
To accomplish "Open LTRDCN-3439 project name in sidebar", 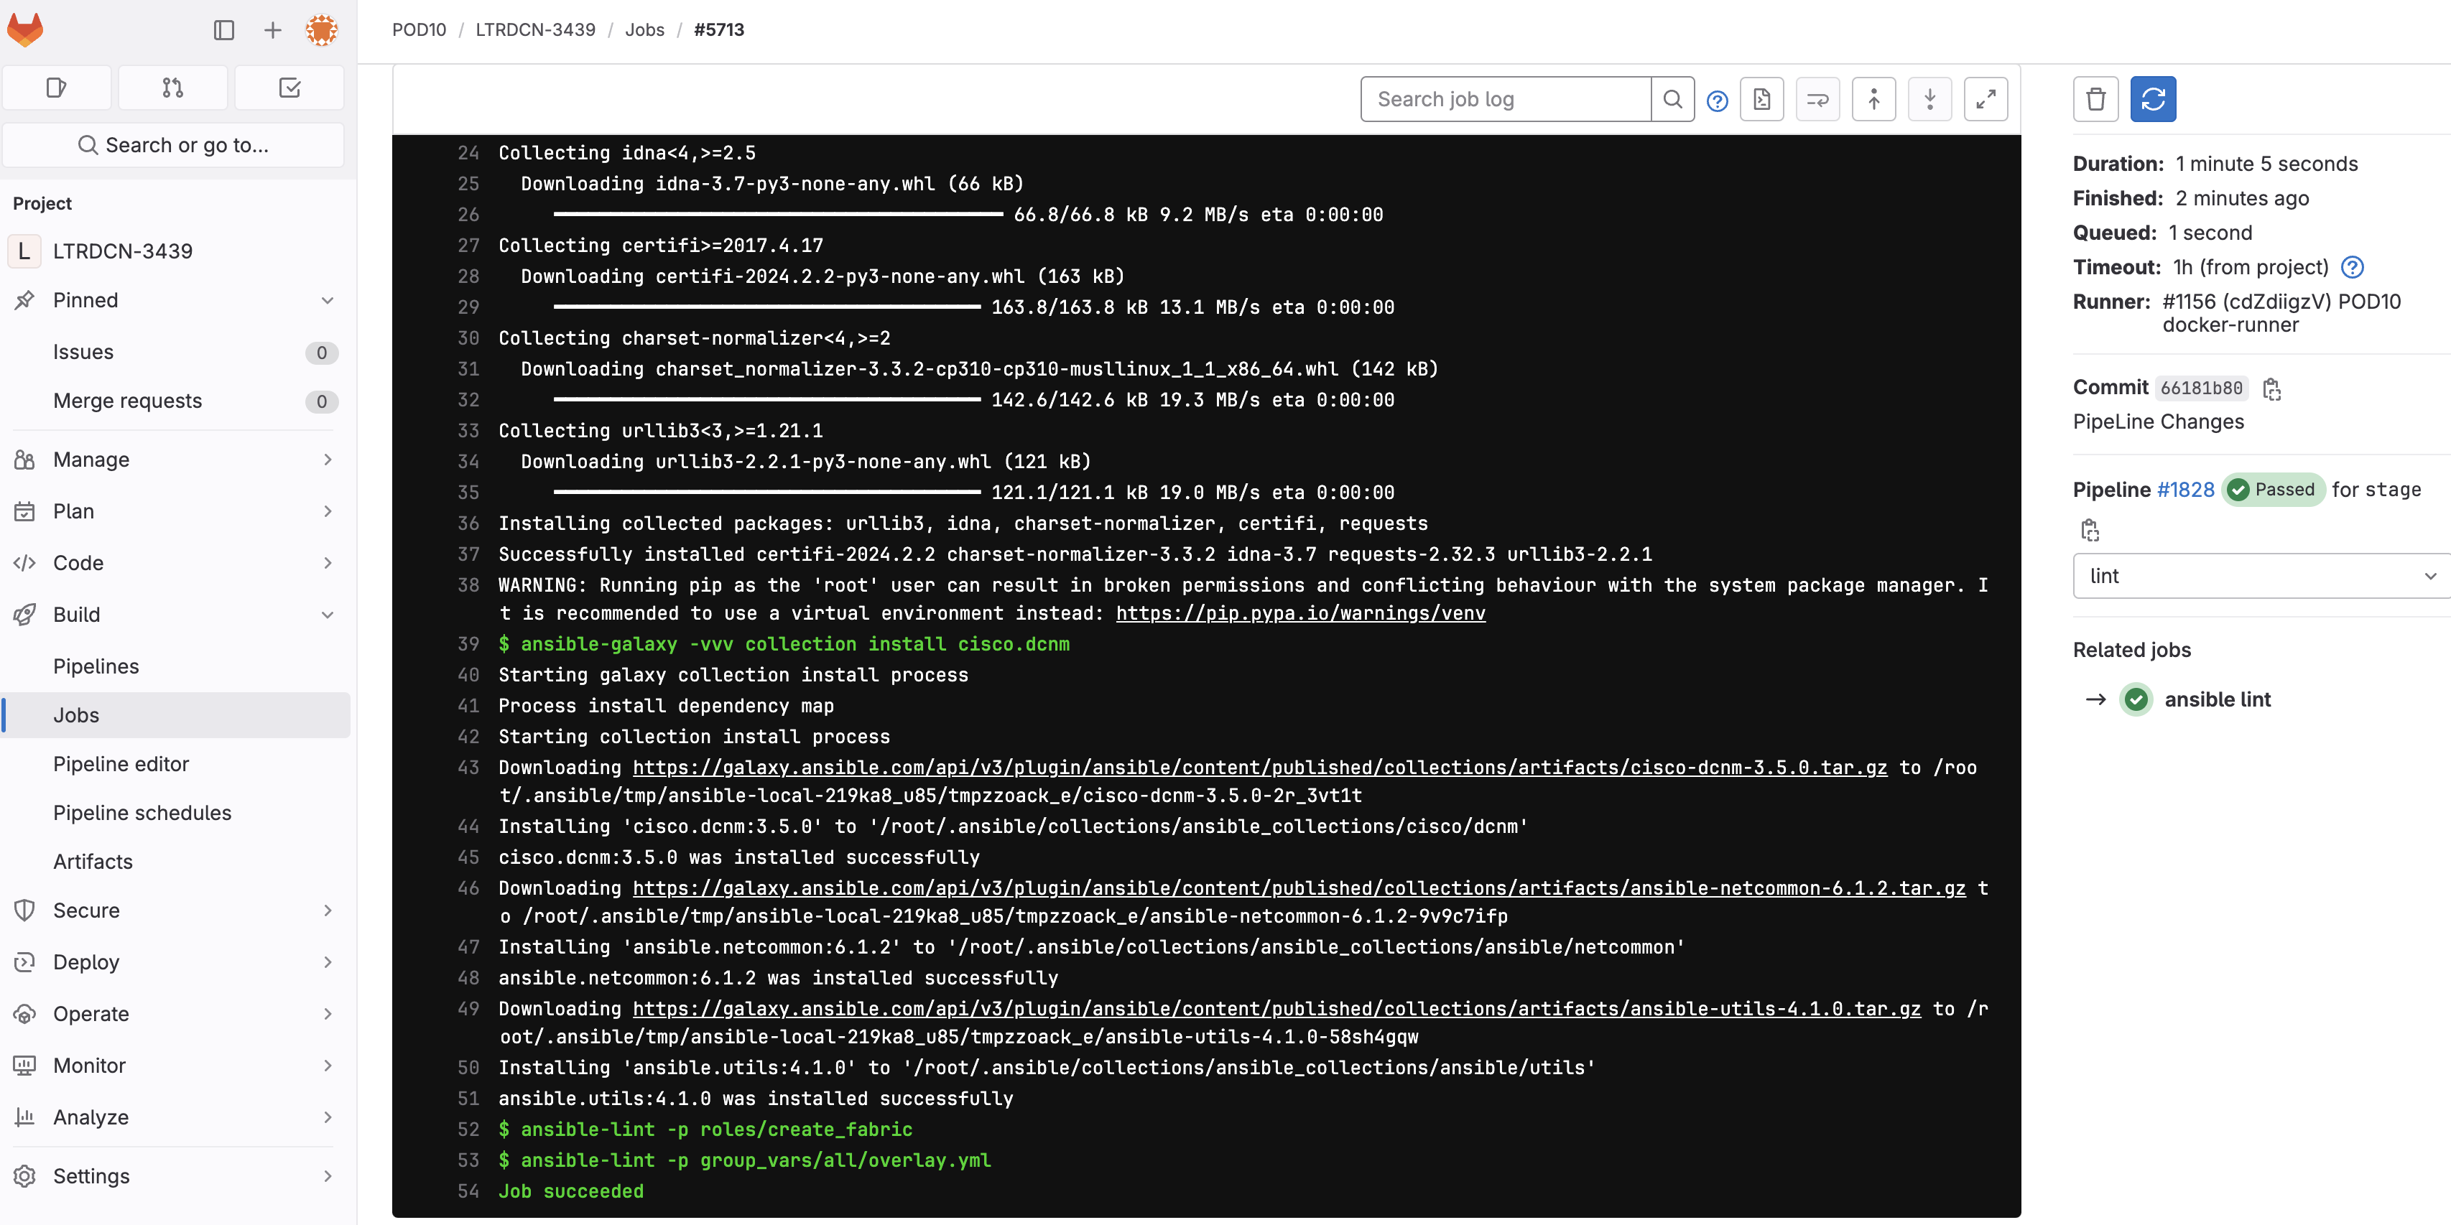I will [123, 251].
